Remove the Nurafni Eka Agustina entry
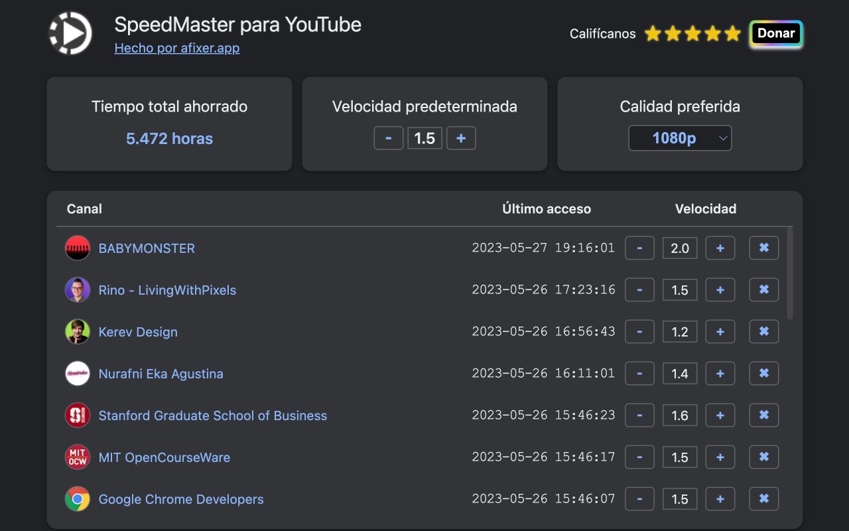 coord(764,374)
